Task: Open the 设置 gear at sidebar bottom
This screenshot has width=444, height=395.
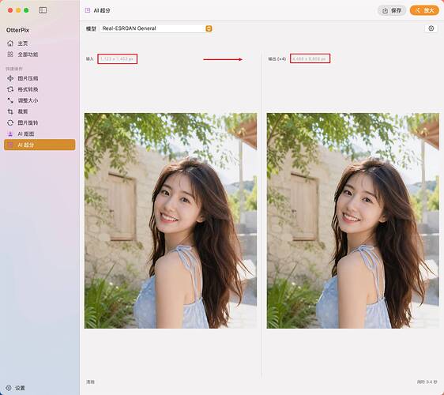Action: pos(9,388)
